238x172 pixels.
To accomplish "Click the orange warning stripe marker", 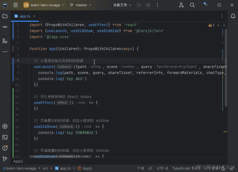I will tap(225, 132).
